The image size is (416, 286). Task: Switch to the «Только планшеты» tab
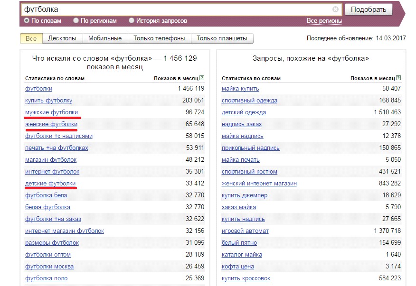tap(222, 37)
